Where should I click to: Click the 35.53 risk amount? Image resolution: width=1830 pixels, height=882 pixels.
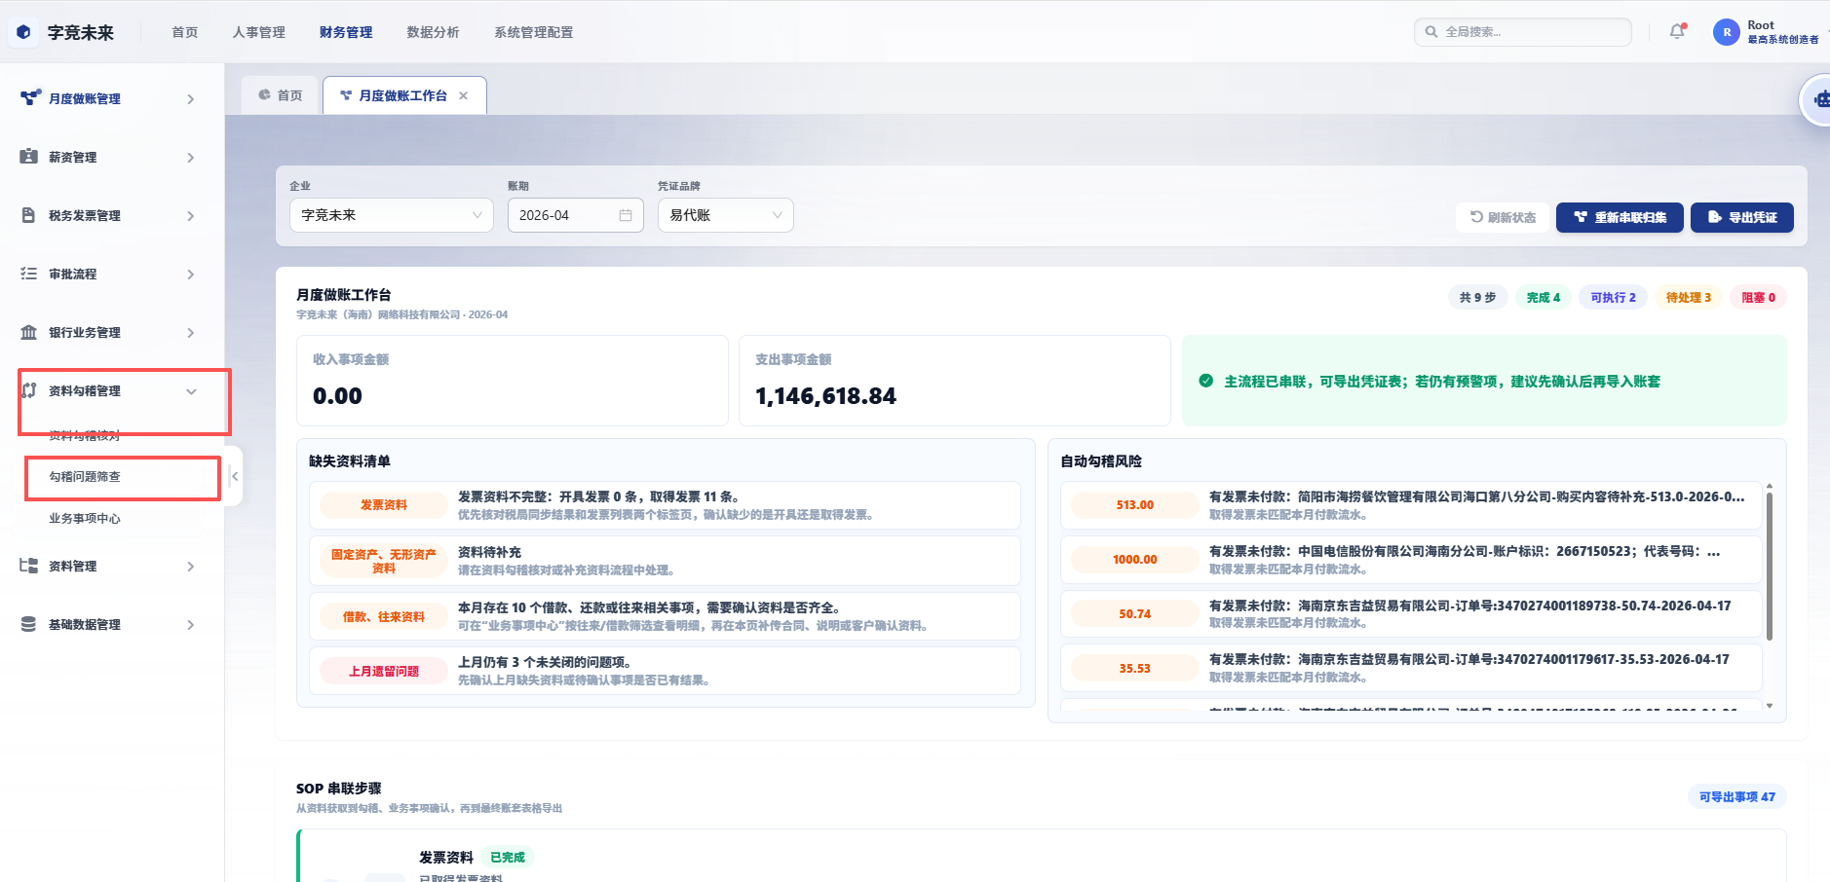click(x=1135, y=669)
